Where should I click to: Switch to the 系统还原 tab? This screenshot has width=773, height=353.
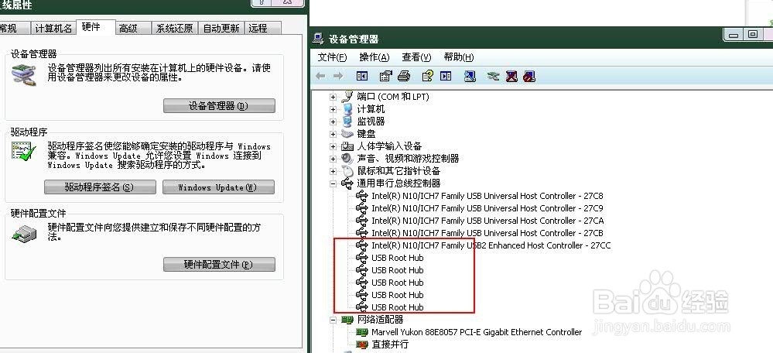click(x=175, y=29)
